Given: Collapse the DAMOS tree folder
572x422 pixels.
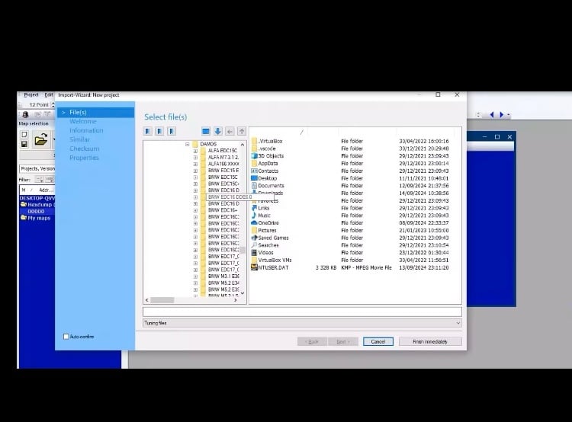Looking at the screenshot, I should point(187,144).
